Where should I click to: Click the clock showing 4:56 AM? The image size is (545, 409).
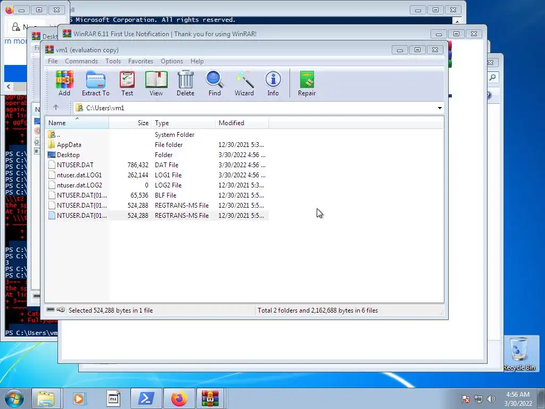pyautogui.click(x=517, y=395)
